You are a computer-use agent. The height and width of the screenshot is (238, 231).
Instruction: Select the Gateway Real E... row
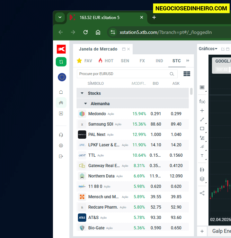133,166
